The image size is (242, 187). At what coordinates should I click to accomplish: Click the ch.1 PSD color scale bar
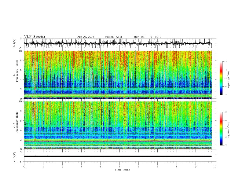tap(221, 78)
